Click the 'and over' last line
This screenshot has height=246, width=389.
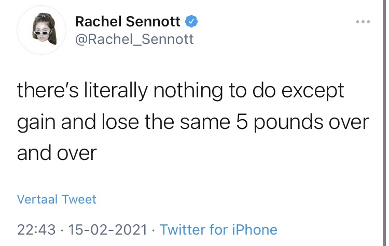(x=57, y=153)
